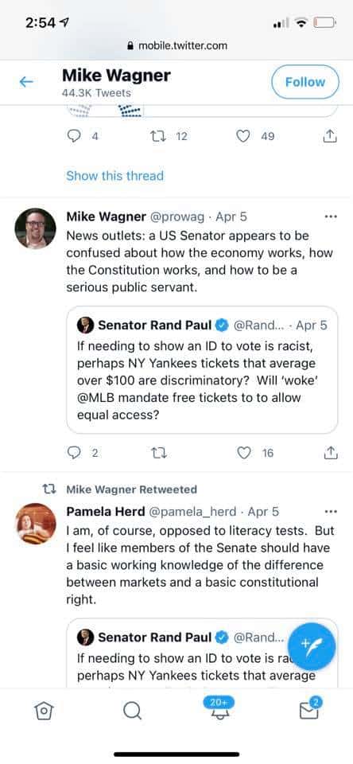Open the Show this thread link
This screenshot has height=764, width=353.
point(115,175)
